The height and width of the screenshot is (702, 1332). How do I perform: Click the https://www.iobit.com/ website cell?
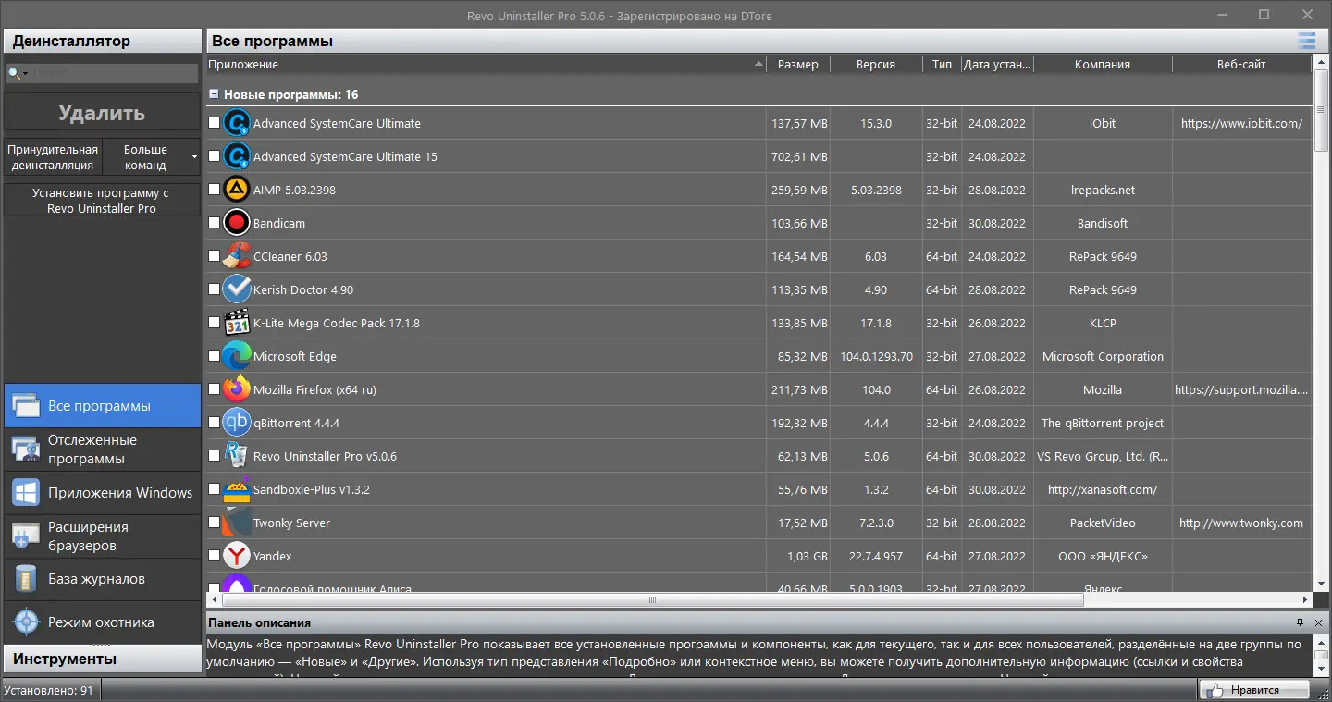tap(1241, 123)
